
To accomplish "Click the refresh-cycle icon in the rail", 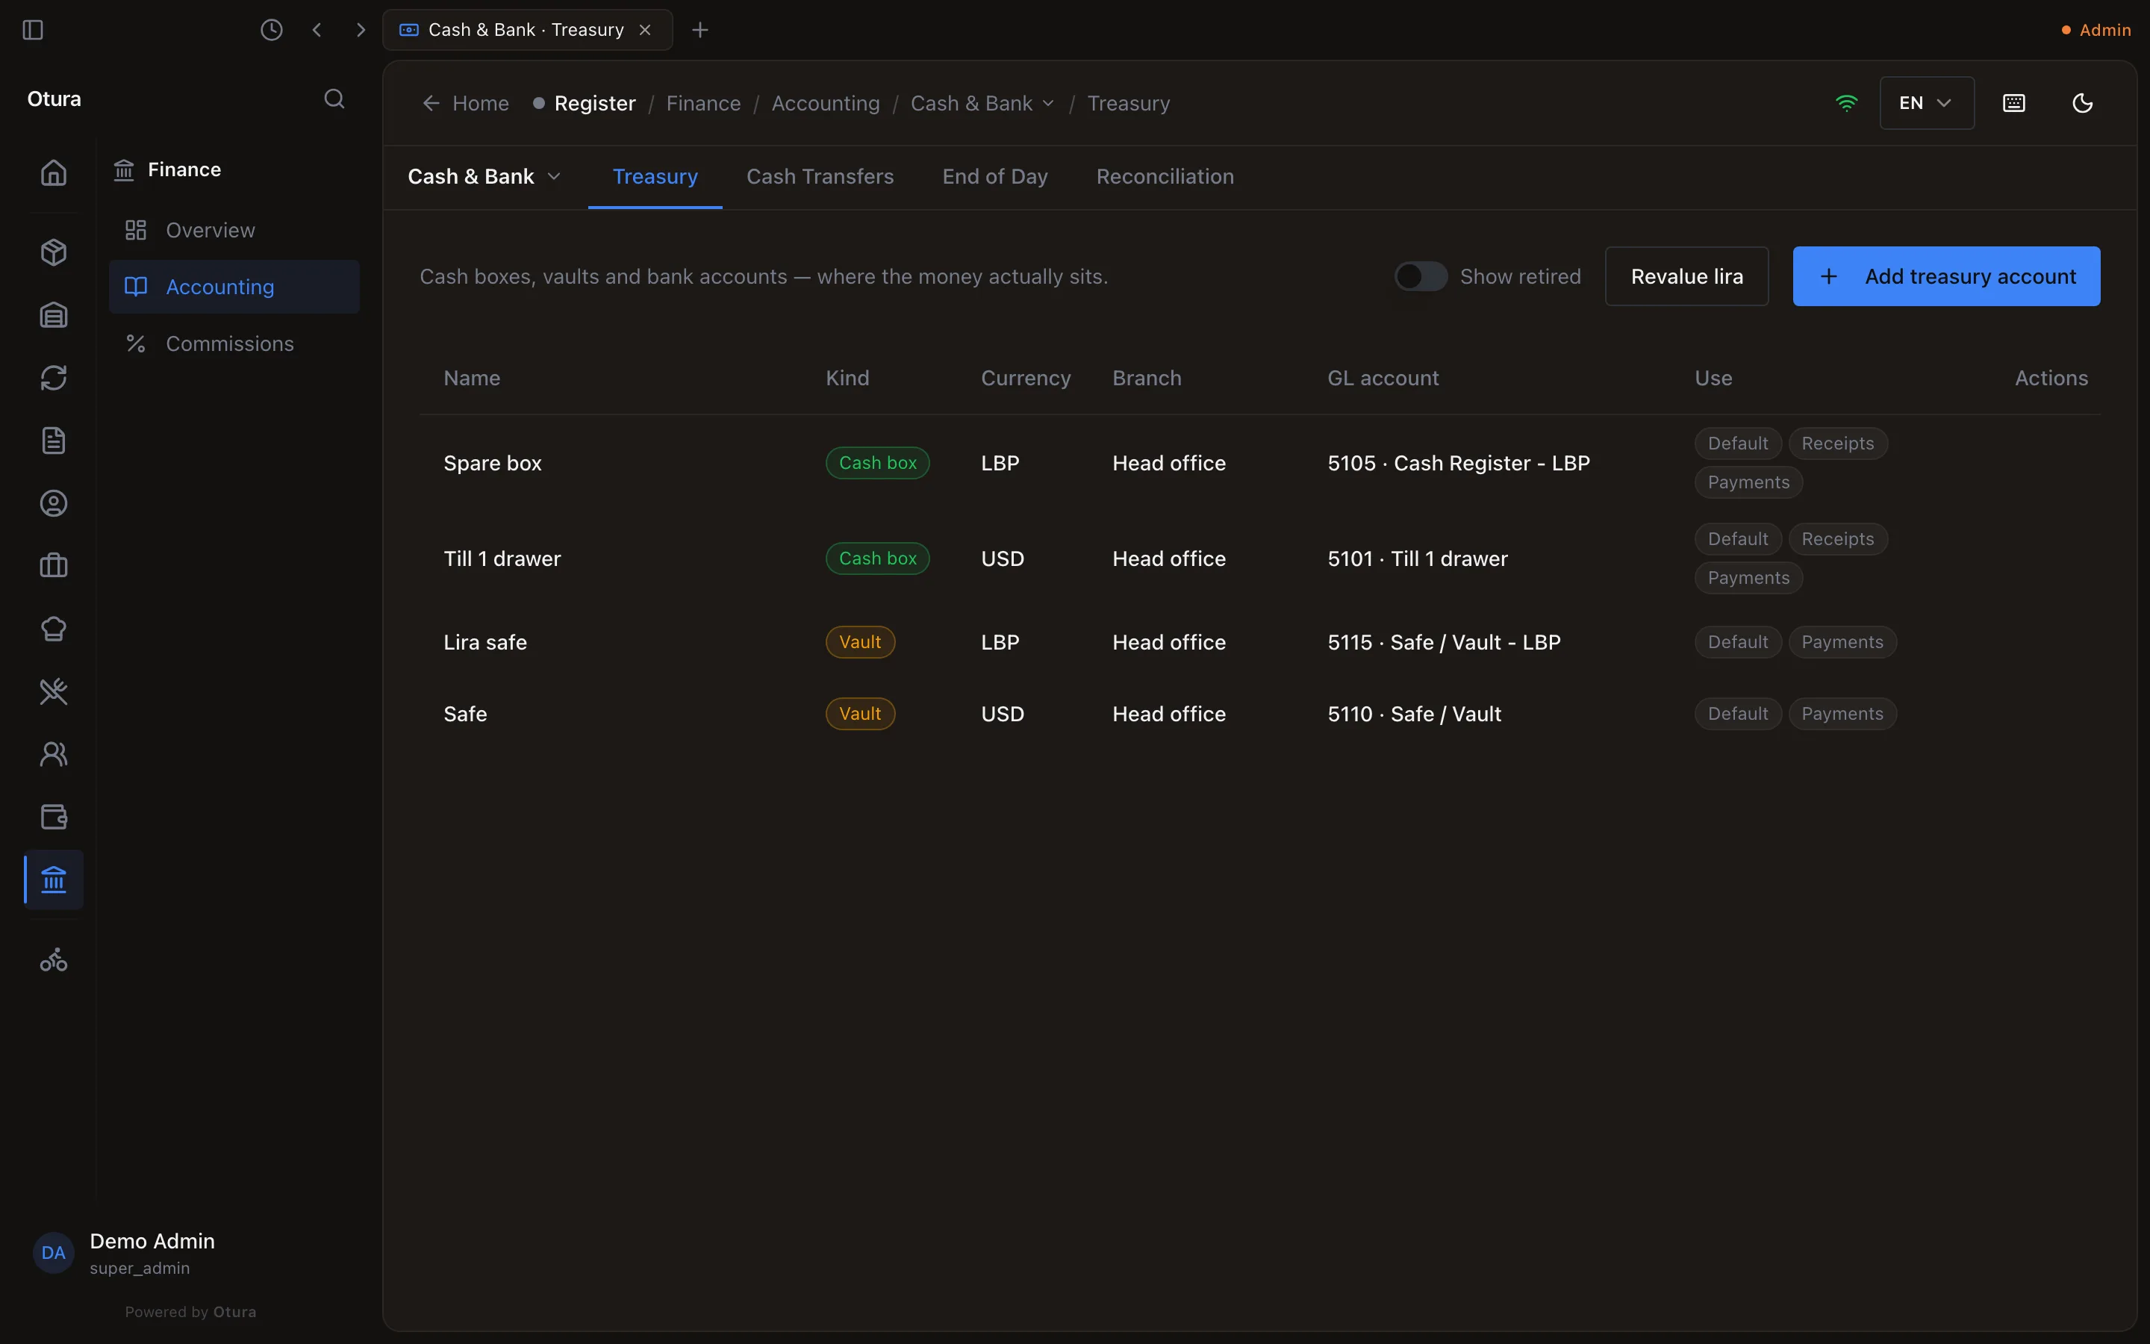I will (53, 378).
